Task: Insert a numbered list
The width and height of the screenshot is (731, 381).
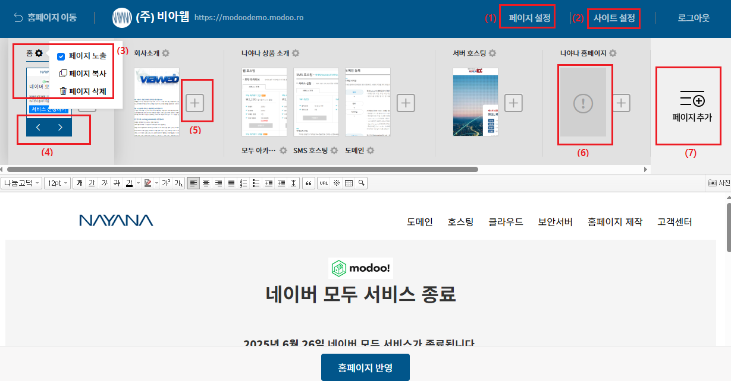Action: pyautogui.click(x=243, y=183)
